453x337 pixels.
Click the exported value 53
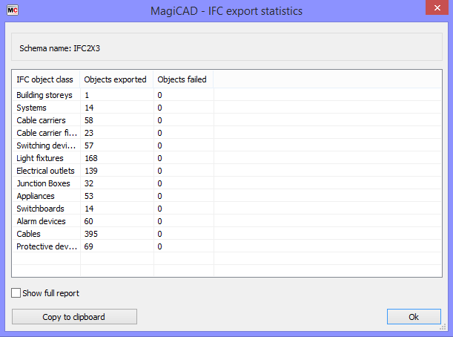pyautogui.click(x=89, y=196)
